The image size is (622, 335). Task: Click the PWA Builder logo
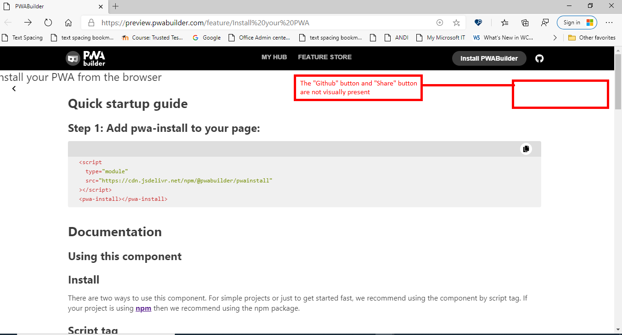[x=86, y=58]
